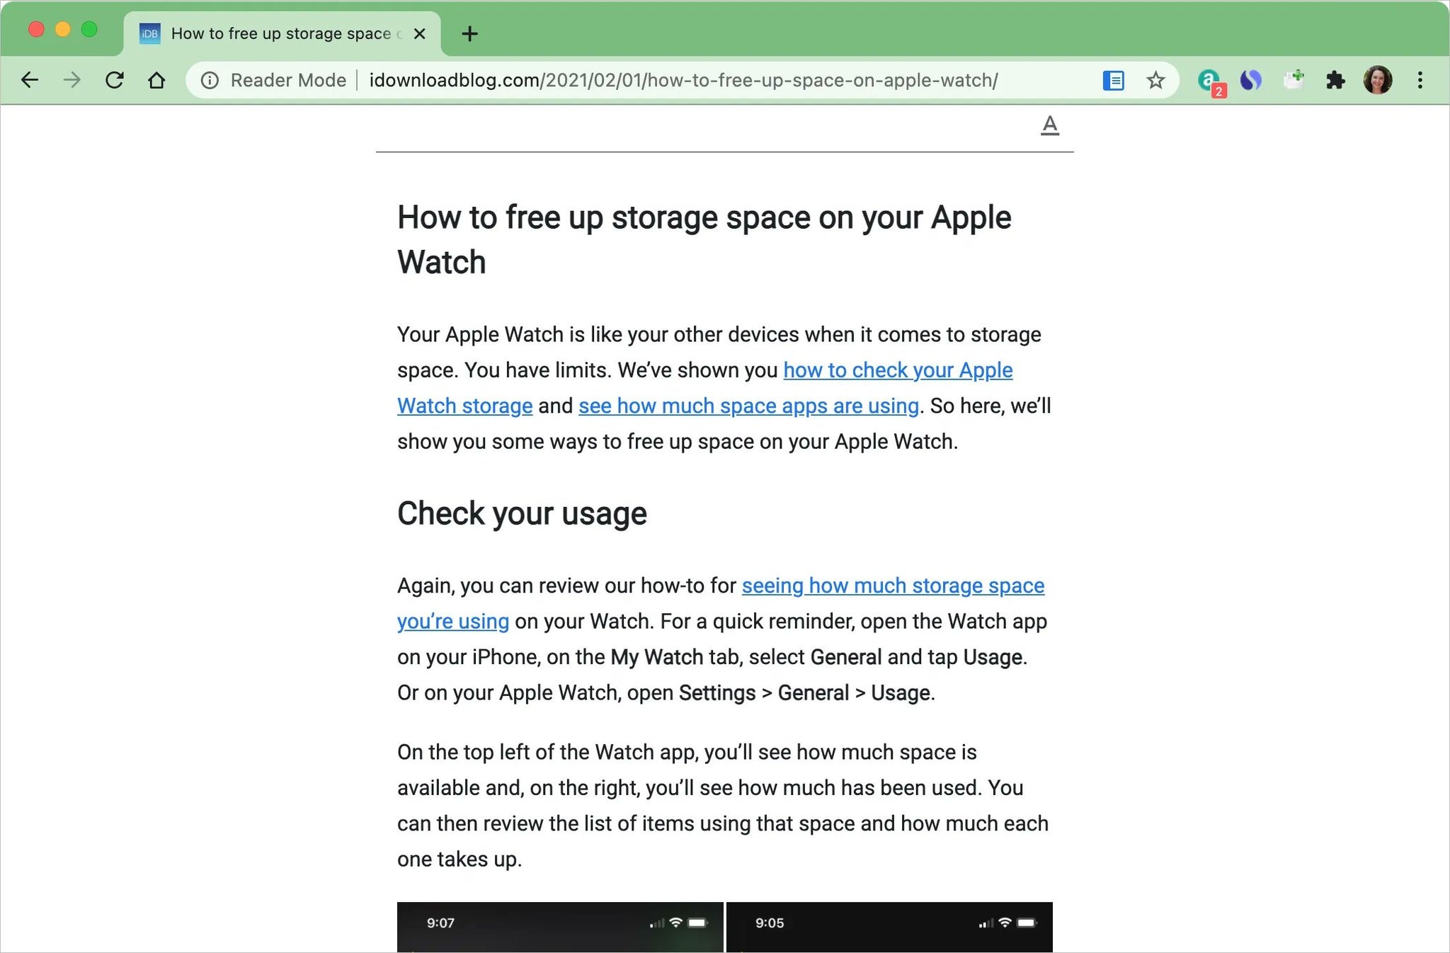The image size is (1450, 953).
Task: Open the text appearance options icon
Action: click(x=1050, y=125)
